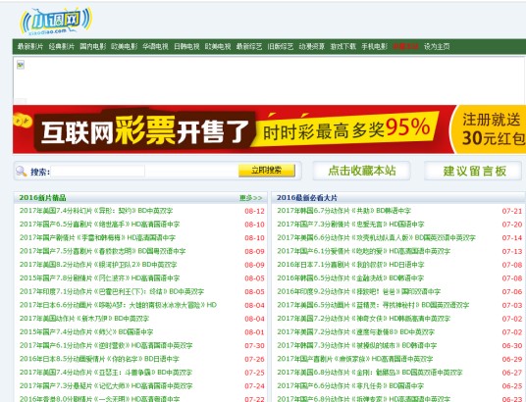
Task: Open 2017年国产6.1分爱情片 07-13 link
Action: point(364,251)
